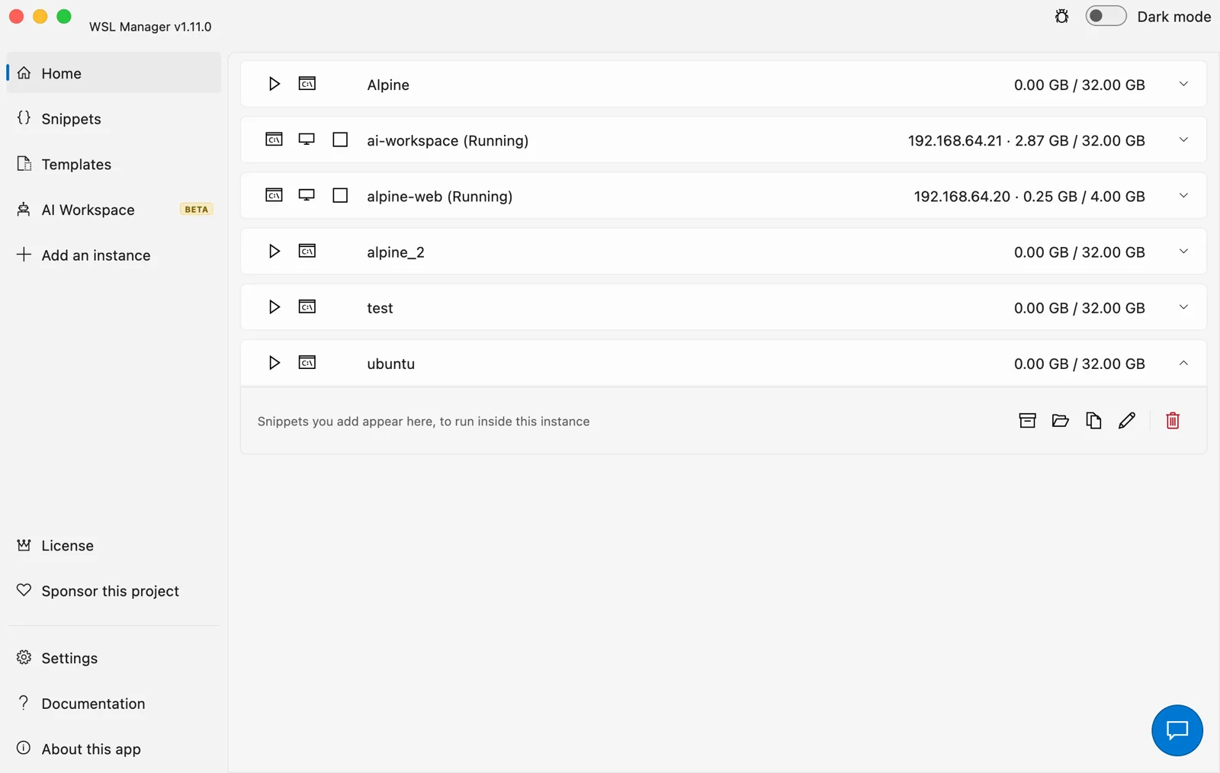This screenshot has height=773, width=1220.
Task: Edit the ubuntu instance with pencil icon
Action: (x=1127, y=421)
